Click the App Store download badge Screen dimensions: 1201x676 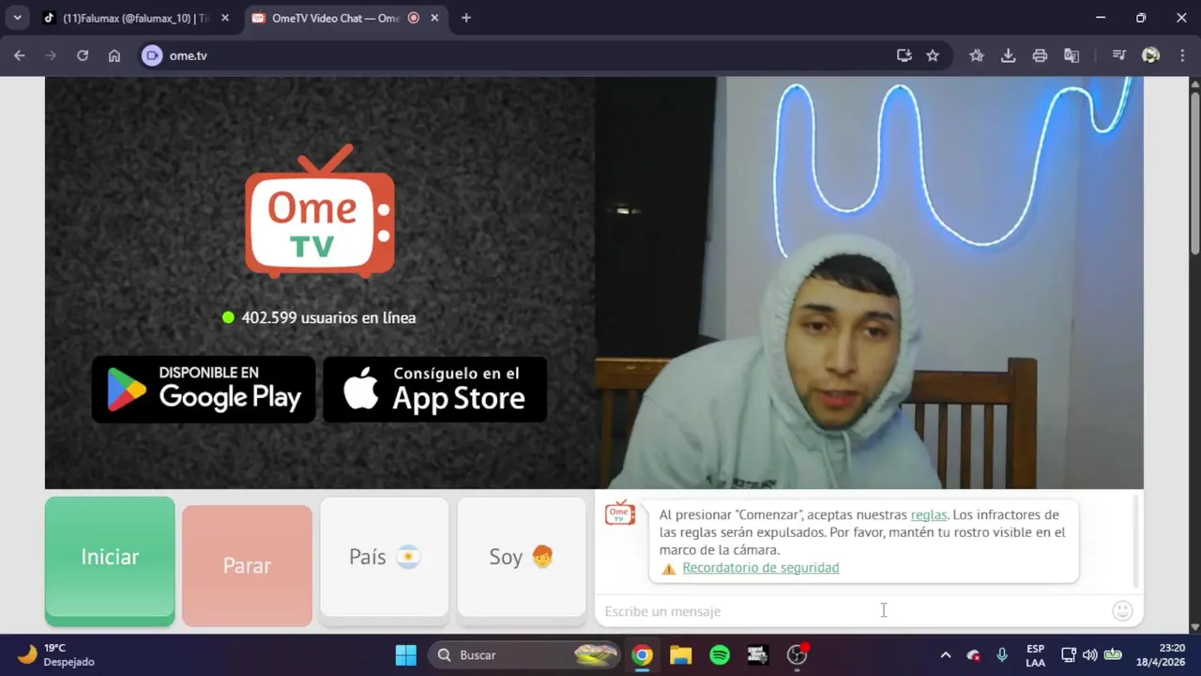[x=434, y=389]
